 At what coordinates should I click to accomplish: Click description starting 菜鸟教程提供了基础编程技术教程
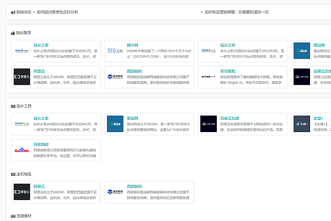[252, 80]
